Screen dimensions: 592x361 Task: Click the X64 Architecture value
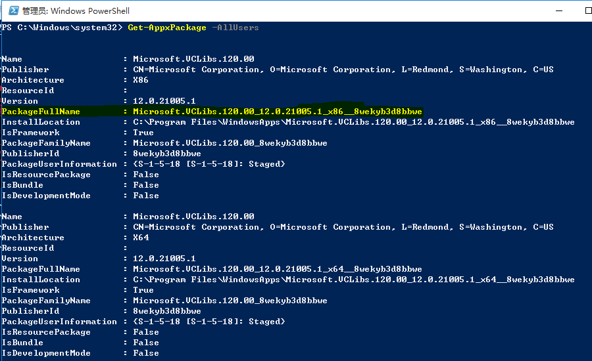(x=141, y=238)
